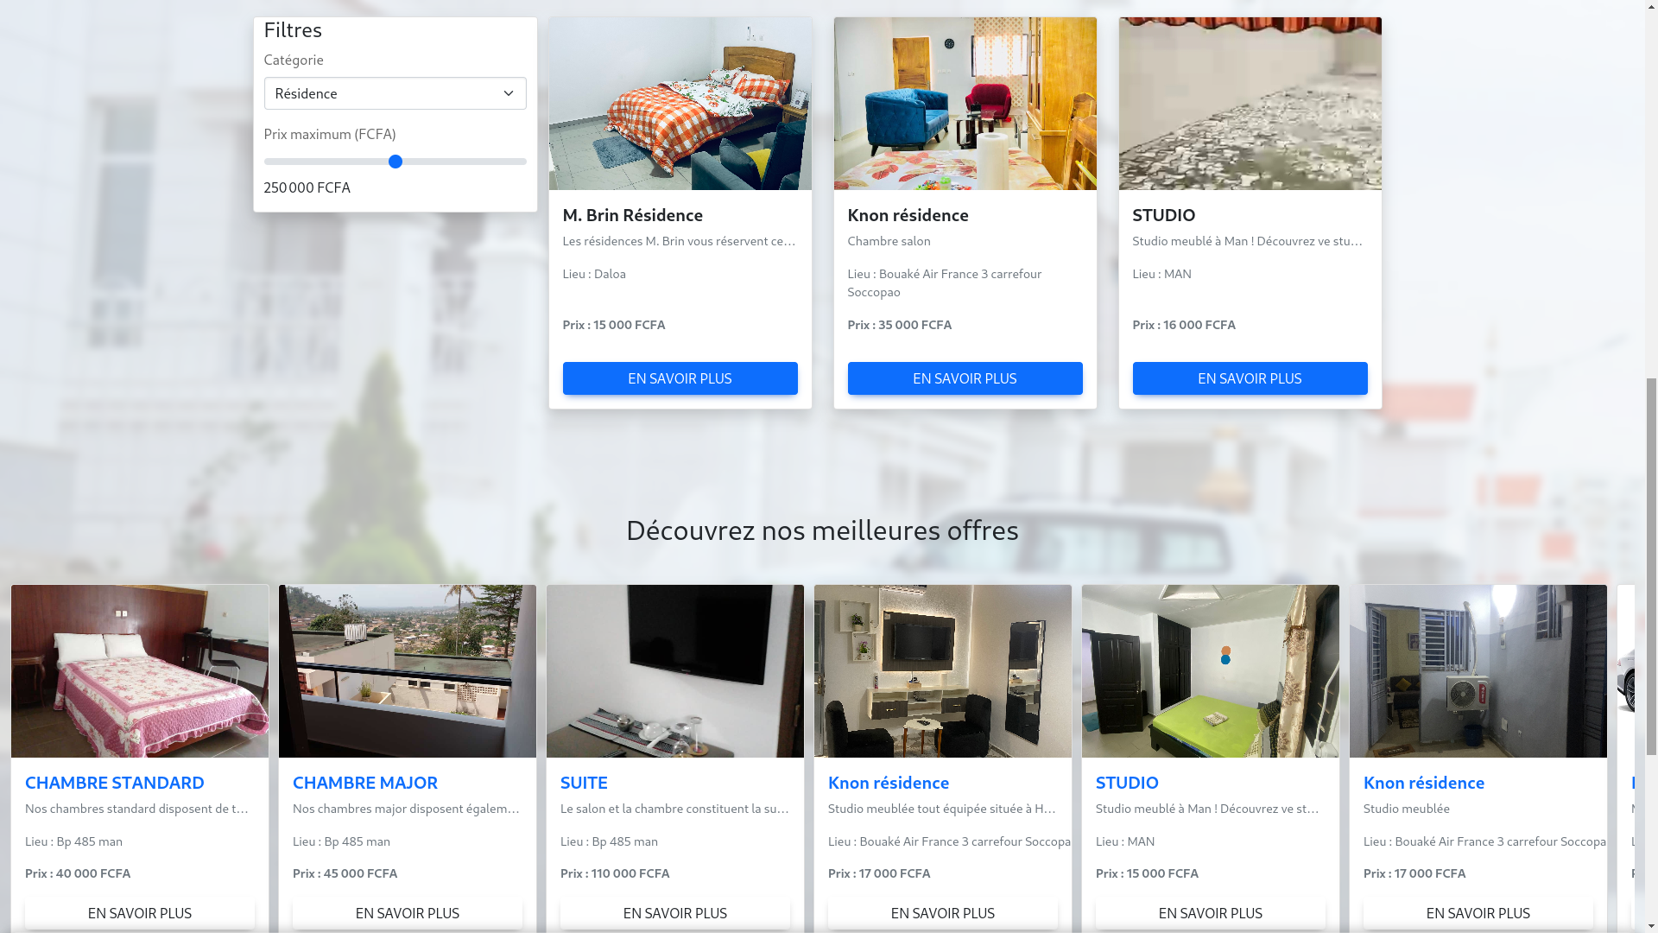This screenshot has height=933, width=1658.
Task: Open the SUITE title link
Action: pyautogui.click(x=584, y=782)
